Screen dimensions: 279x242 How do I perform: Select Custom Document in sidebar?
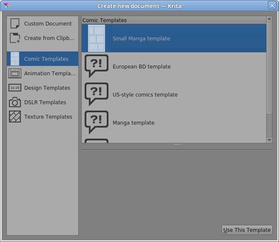pos(43,23)
